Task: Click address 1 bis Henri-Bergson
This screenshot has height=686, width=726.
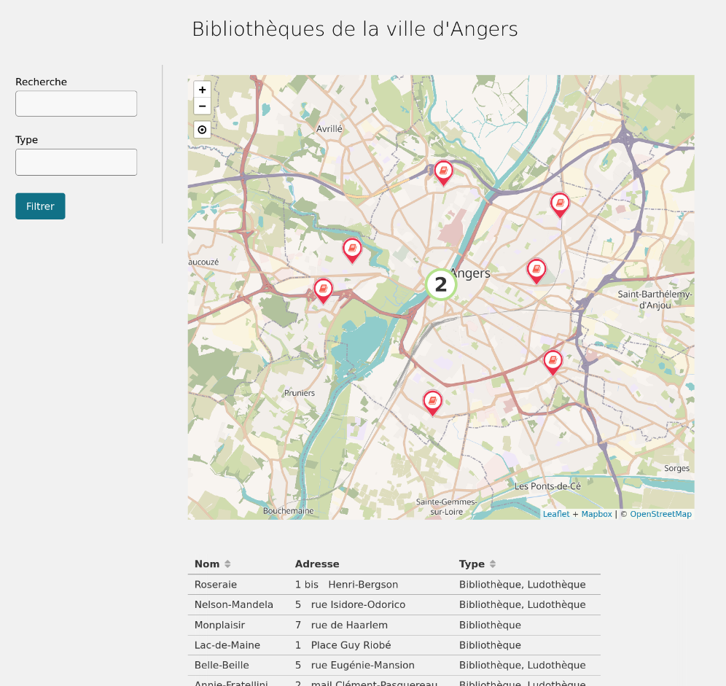Action: click(346, 585)
